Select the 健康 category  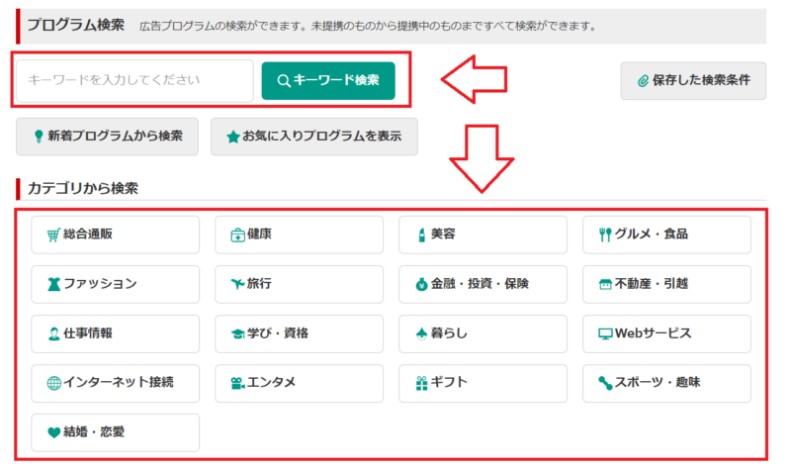pos(300,235)
